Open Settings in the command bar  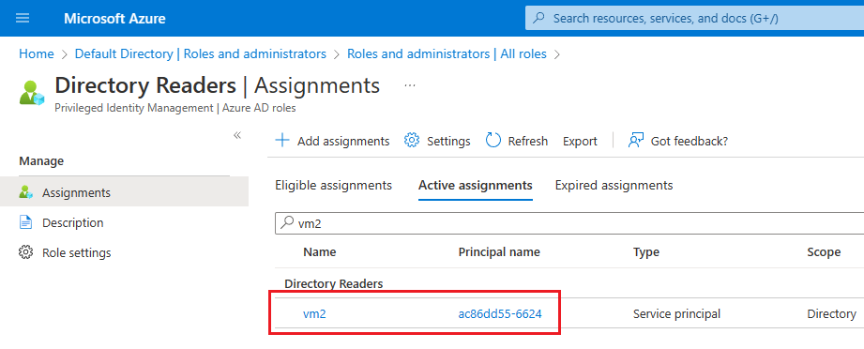click(437, 141)
